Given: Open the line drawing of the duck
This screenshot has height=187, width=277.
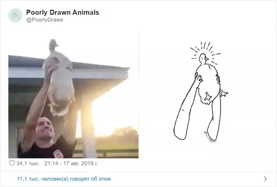Looking at the screenshot, I should (201, 92).
